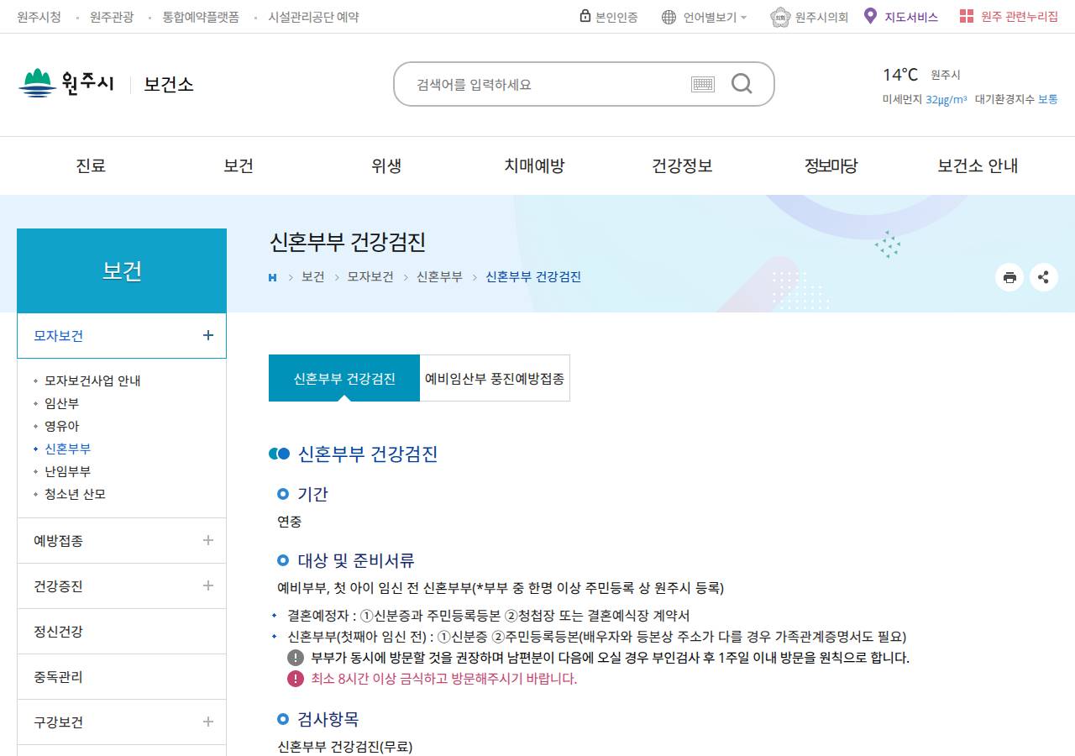Screen dimensions: 1075x756
Task: Click the globe icon for 언어별보기
Action: coord(669,17)
